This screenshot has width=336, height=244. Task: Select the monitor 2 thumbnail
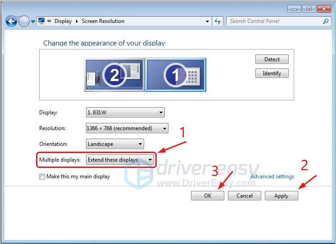(x=114, y=75)
